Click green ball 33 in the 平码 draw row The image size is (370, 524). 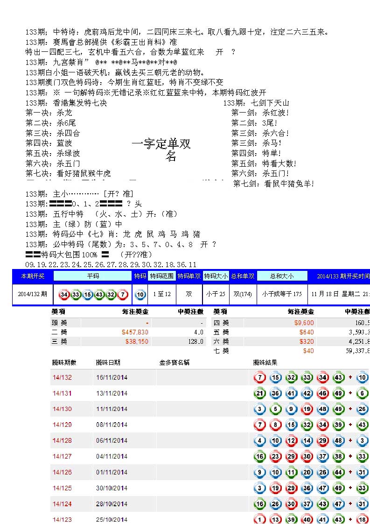pyautogui.click(x=76, y=294)
